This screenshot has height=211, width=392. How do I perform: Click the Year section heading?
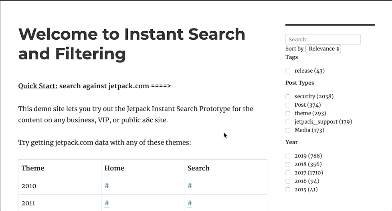pos(291,142)
